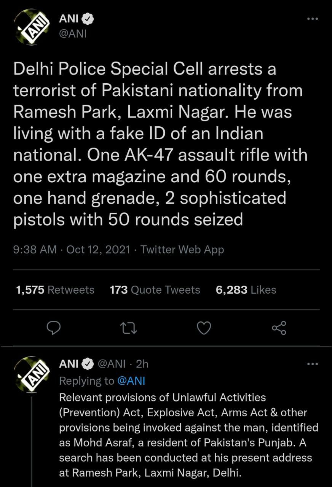Open @ANI mention in Replying to line
Image resolution: width=332 pixels, height=487 pixels.
point(131,381)
